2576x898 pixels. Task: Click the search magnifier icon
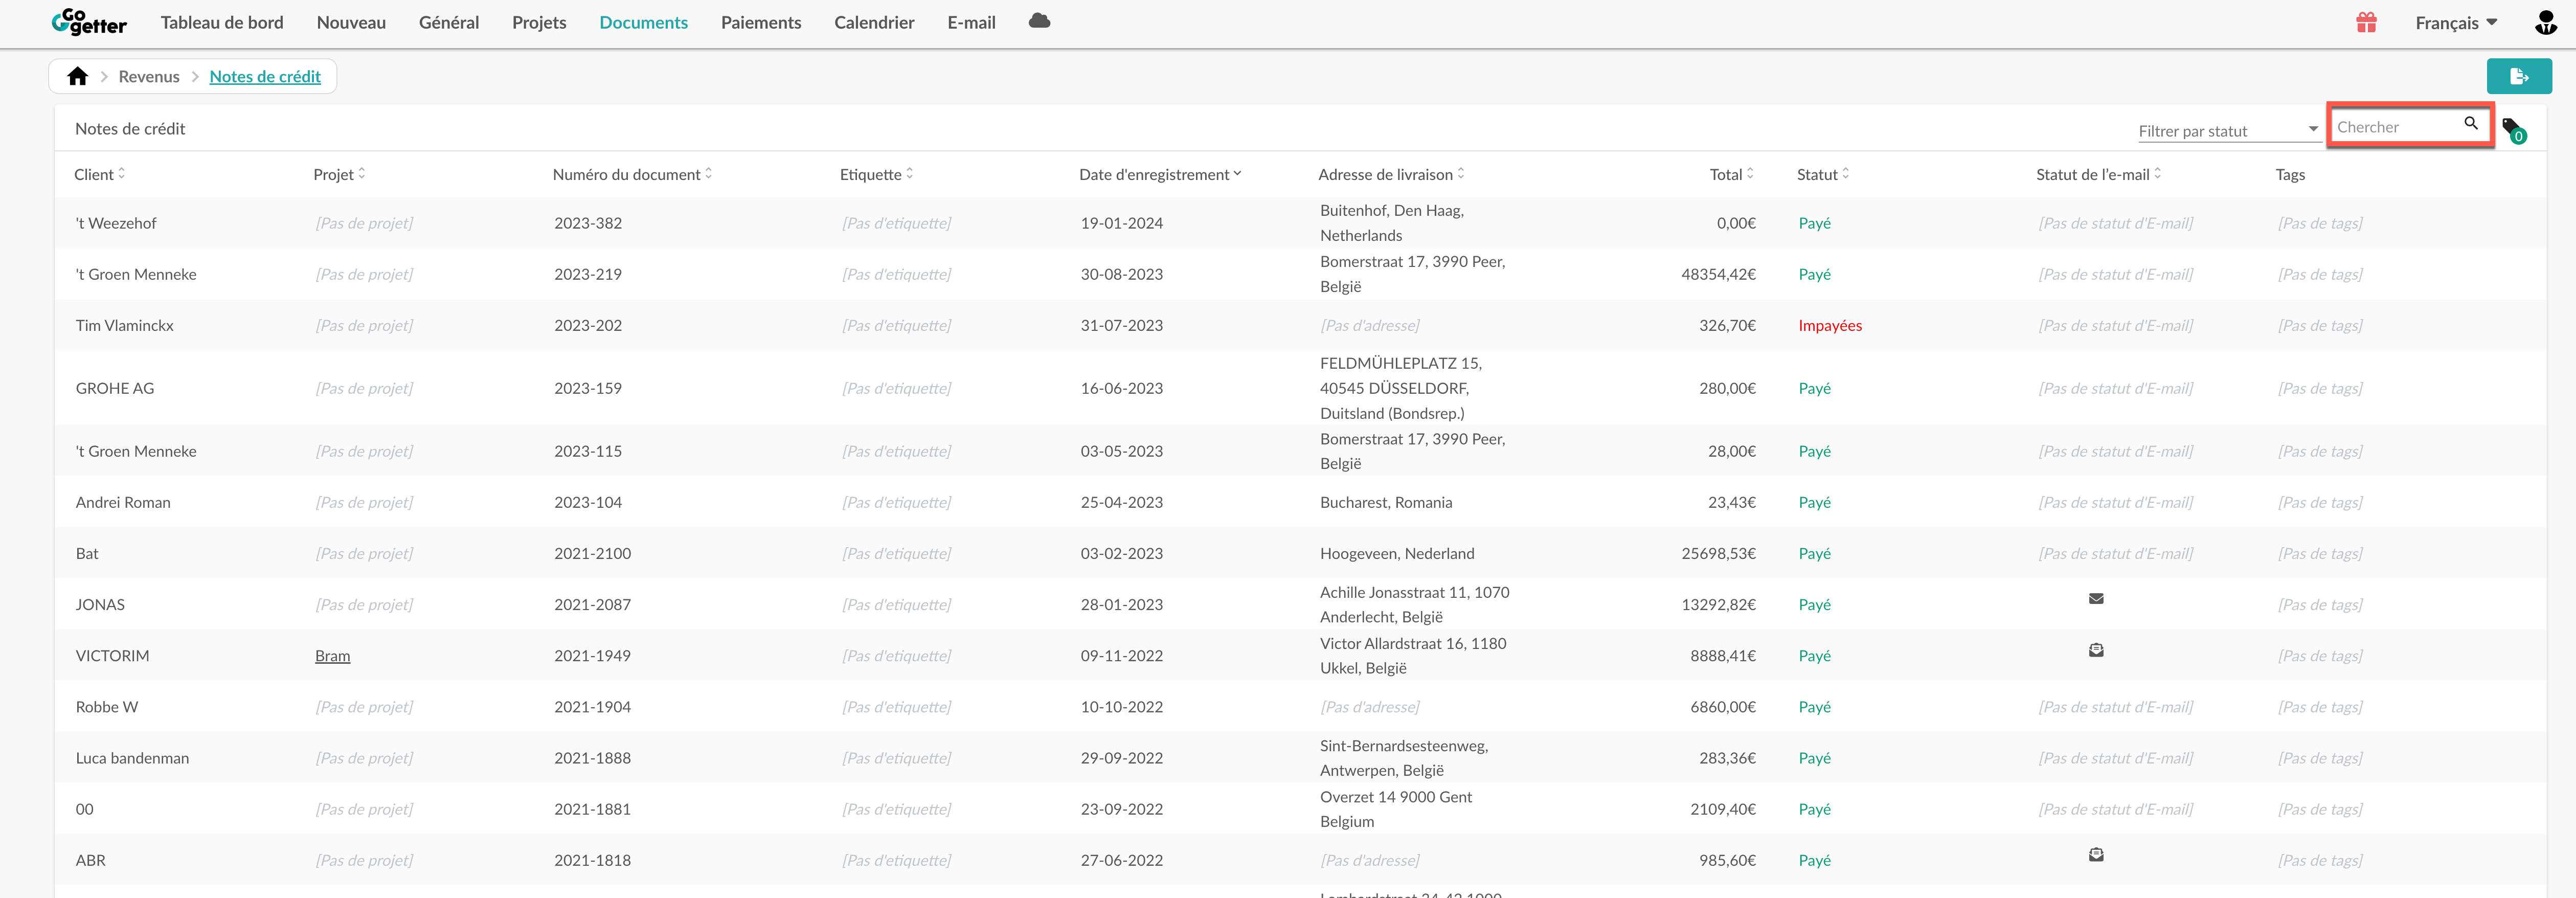click(x=2470, y=124)
